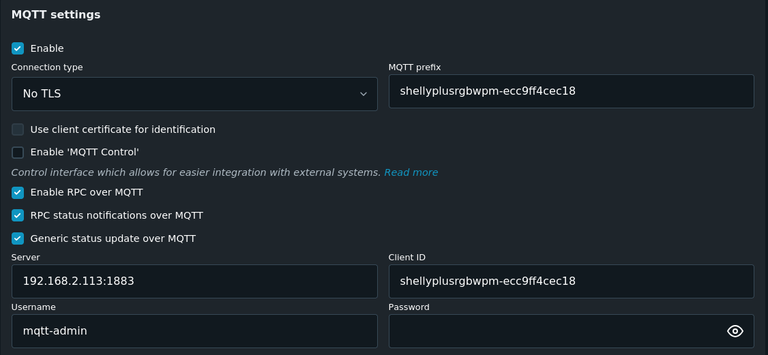Click the Connection type label
Screen dimensions: 768x355
47,67
